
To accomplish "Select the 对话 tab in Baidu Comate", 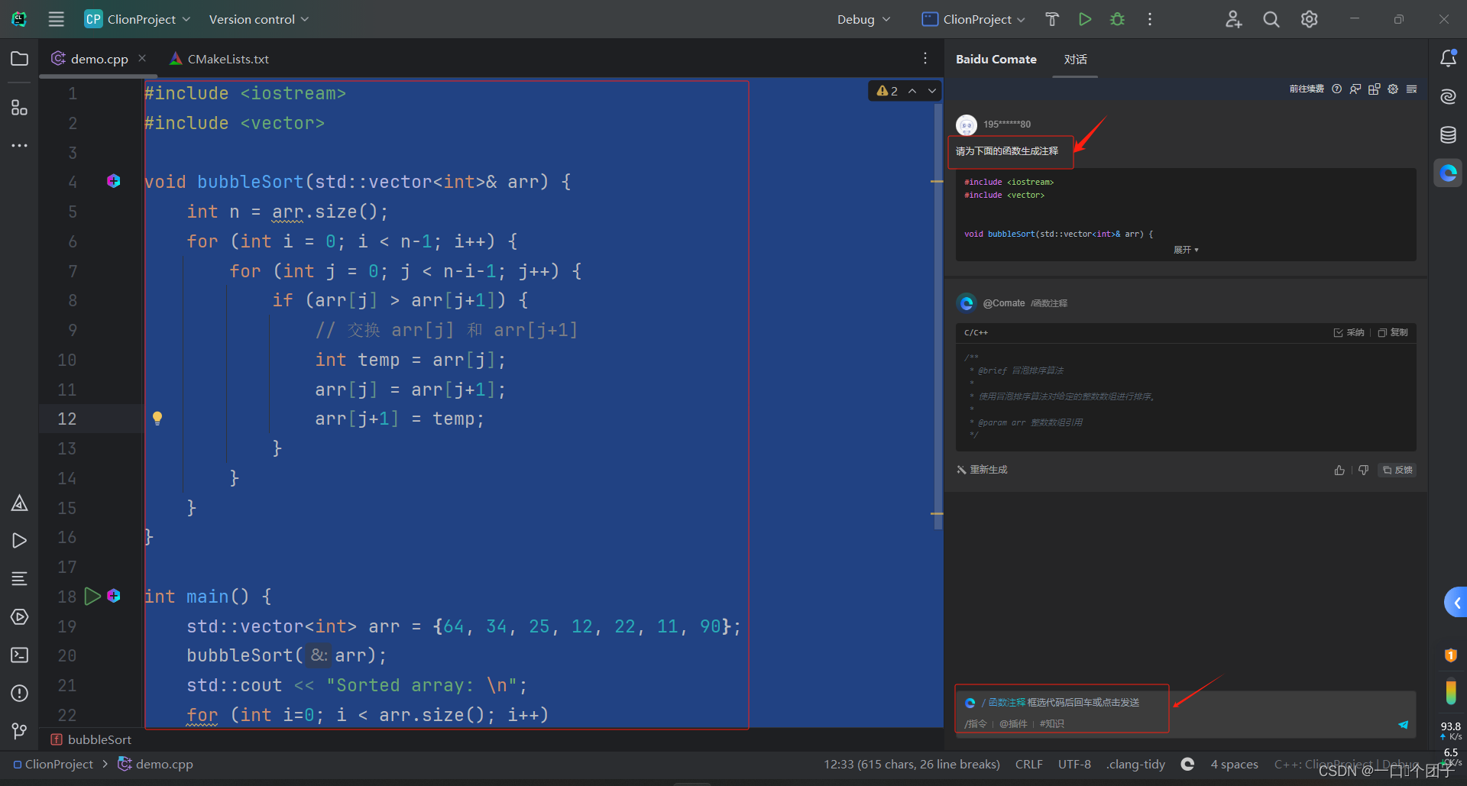I will click(x=1075, y=59).
